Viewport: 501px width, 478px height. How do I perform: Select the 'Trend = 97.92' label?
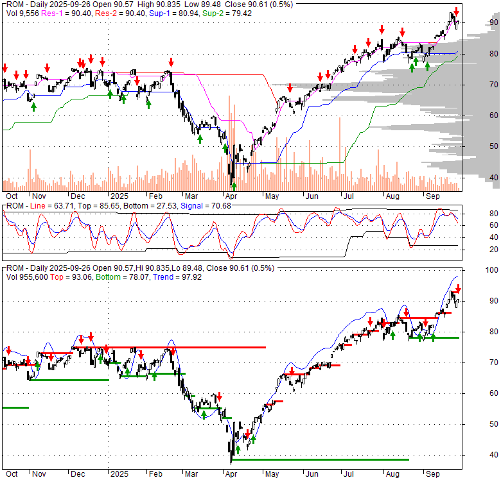pyautogui.click(x=177, y=277)
